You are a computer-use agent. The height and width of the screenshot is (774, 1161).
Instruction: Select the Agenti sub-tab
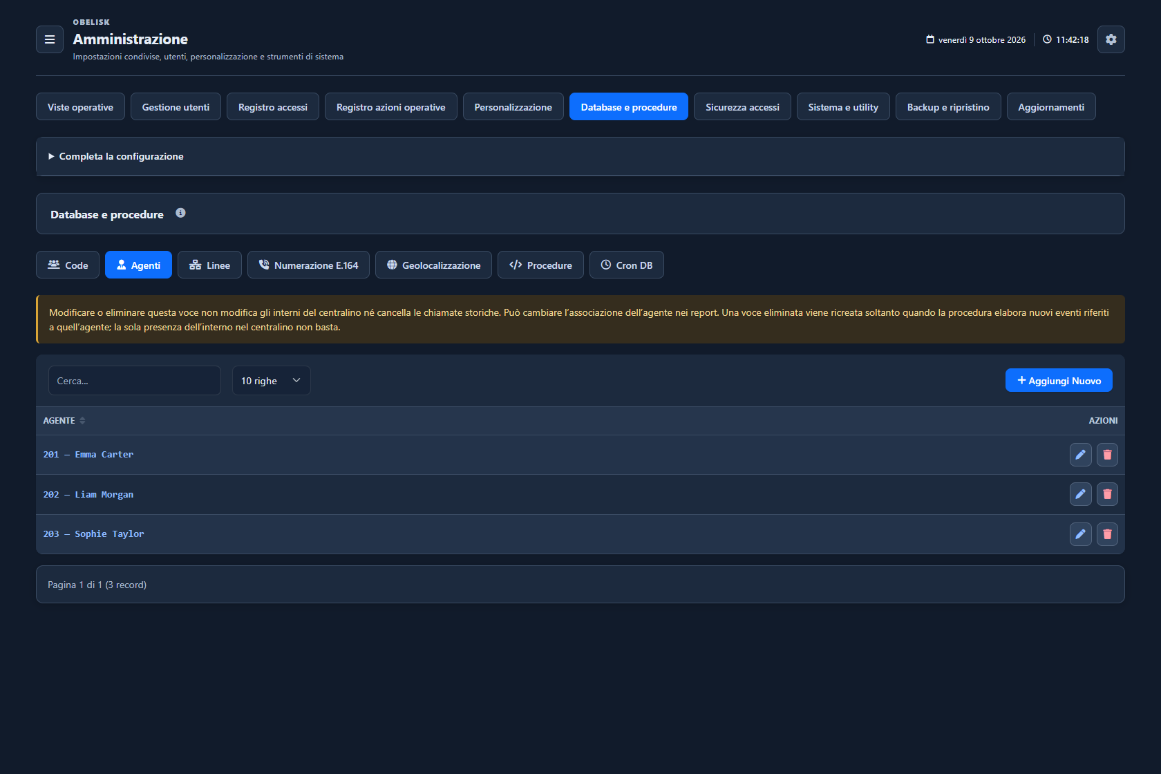coord(138,265)
